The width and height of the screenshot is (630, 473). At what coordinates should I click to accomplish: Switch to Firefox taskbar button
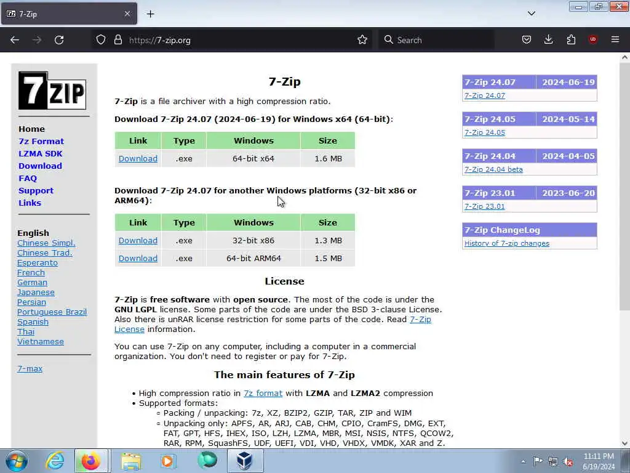tap(91, 461)
